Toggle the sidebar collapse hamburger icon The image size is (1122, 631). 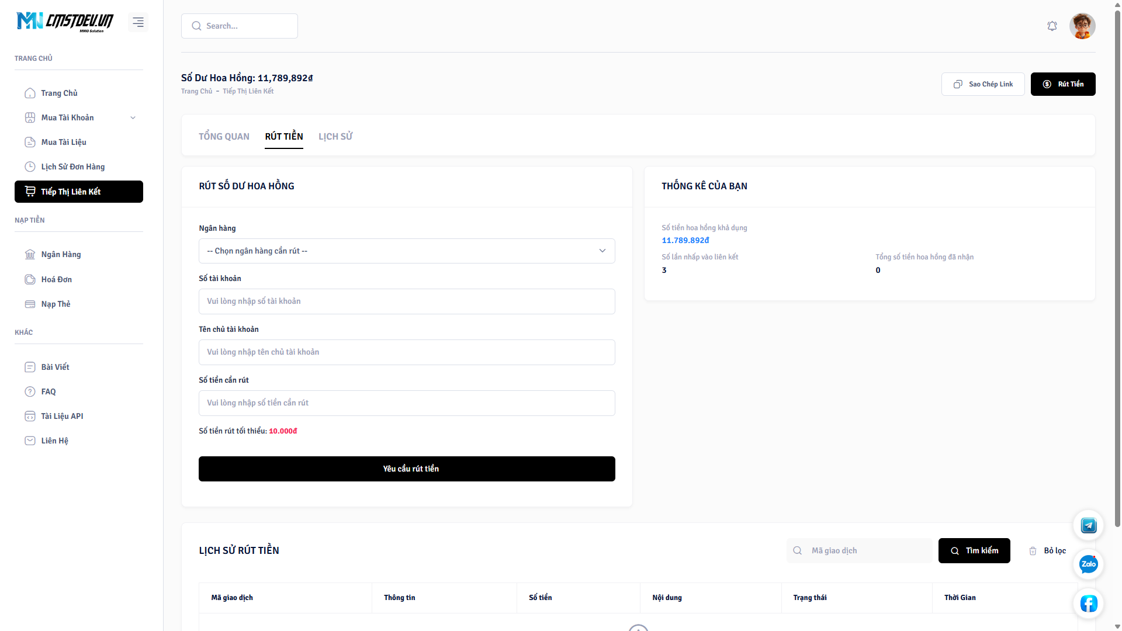pos(138,22)
